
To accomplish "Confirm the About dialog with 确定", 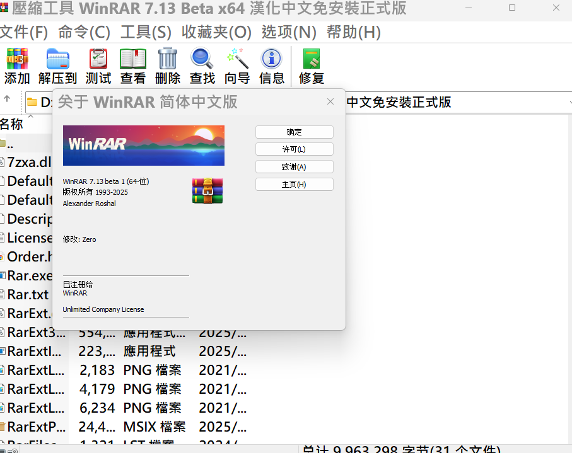I will pyautogui.click(x=295, y=132).
